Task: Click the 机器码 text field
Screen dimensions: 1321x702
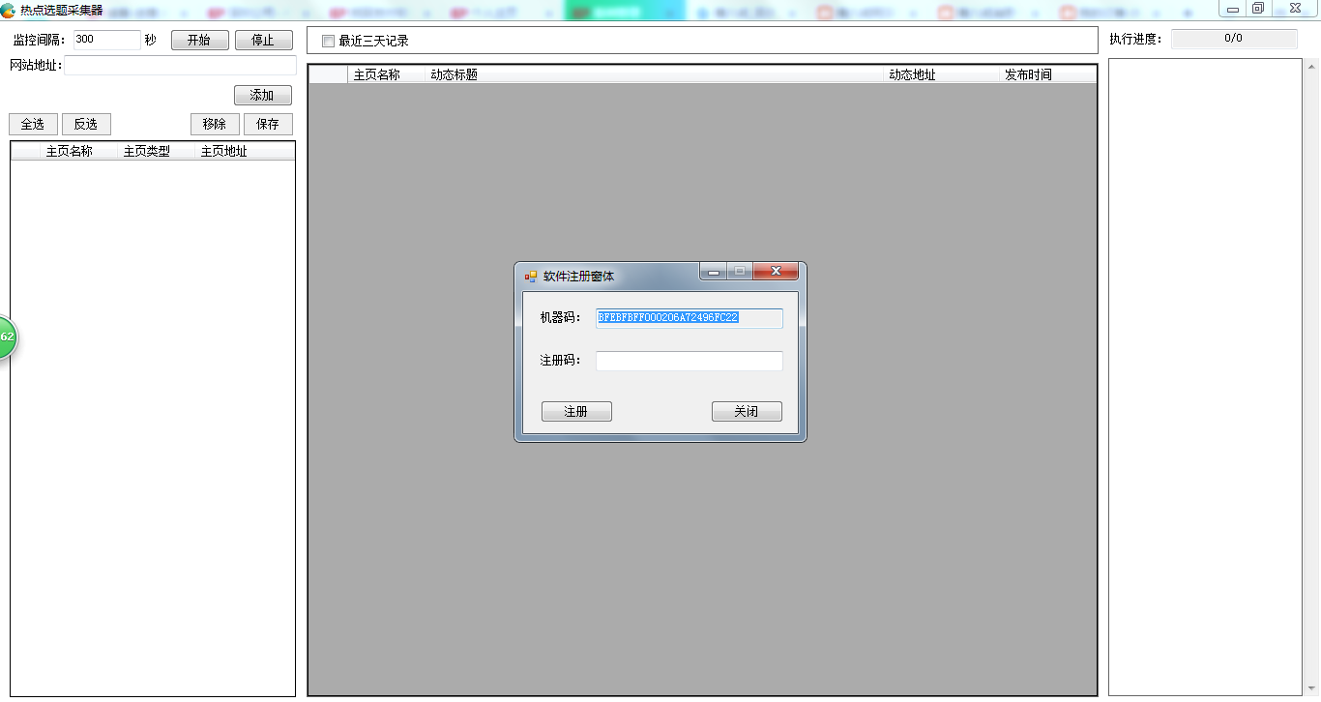Action: [x=689, y=318]
